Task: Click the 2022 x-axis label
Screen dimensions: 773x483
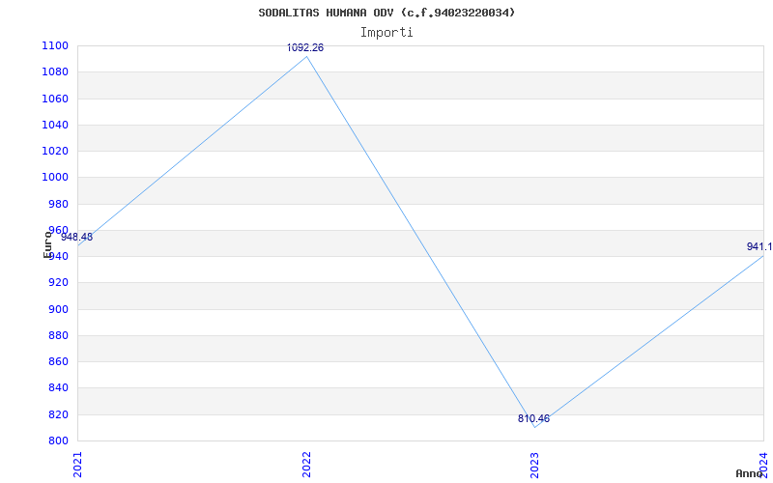Action: (x=306, y=465)
